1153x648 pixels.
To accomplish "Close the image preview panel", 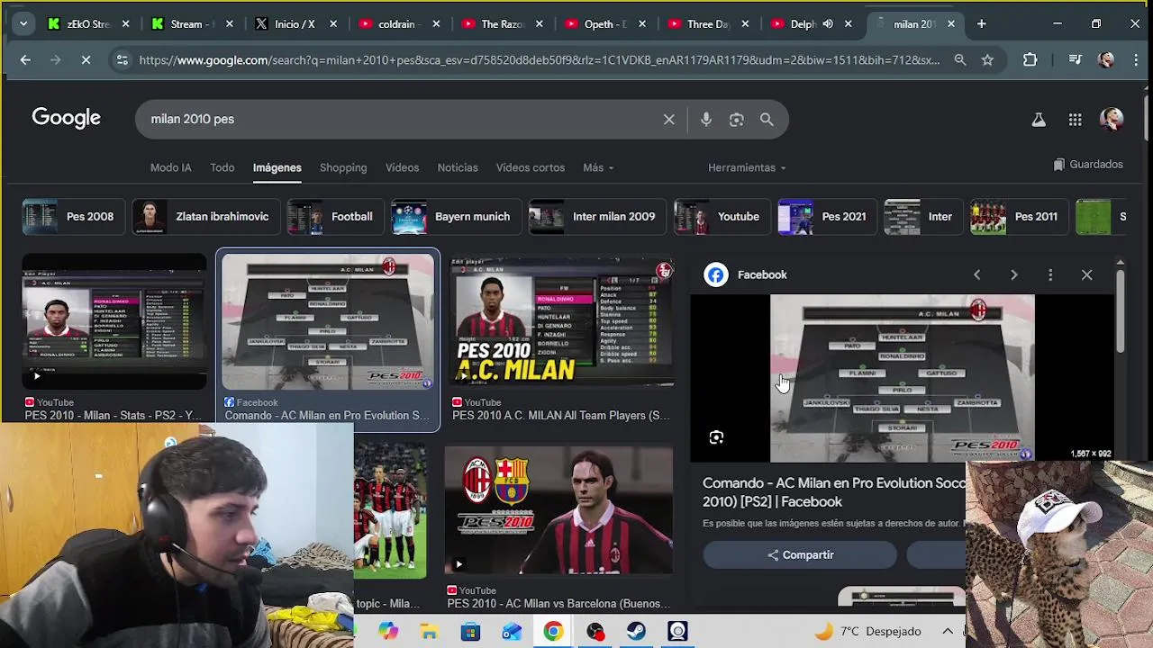I will [1086, 274].
